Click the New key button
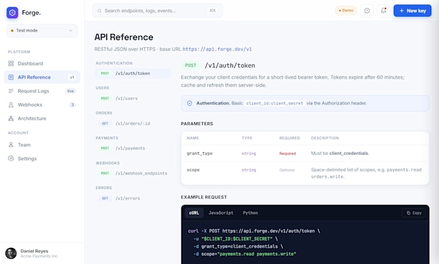439x264 pixels. coord(413,10)
